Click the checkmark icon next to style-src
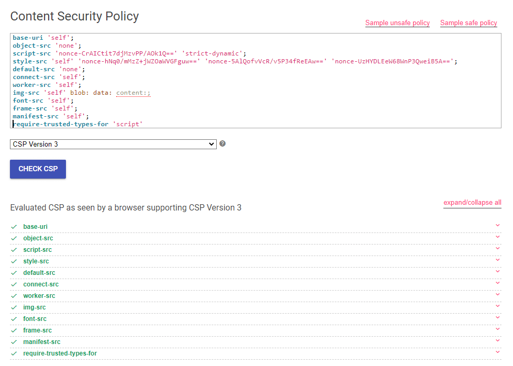Viewport: 513px width, 366px height. (14, 261)
